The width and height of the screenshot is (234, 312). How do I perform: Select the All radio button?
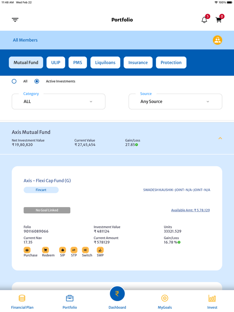point(14,81)
